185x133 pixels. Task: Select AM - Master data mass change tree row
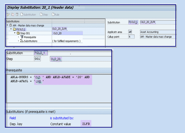tap(28, 26)
